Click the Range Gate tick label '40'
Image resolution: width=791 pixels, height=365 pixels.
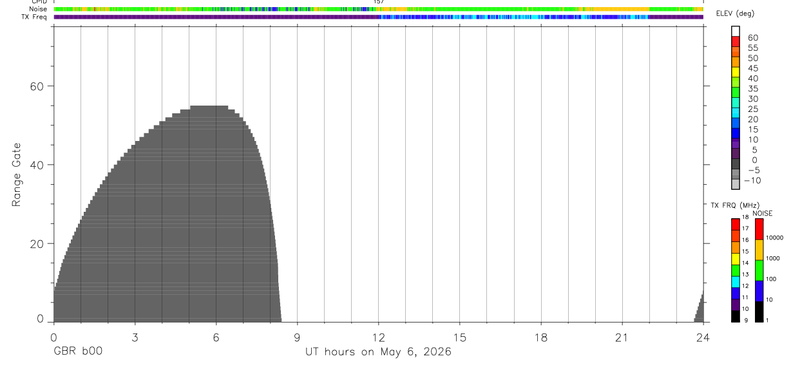[x=37, y=165]
